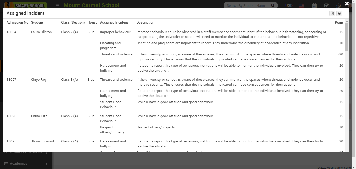356x169 pixels.
Task: Open the task checklist icon
Action: click(326, 5)
